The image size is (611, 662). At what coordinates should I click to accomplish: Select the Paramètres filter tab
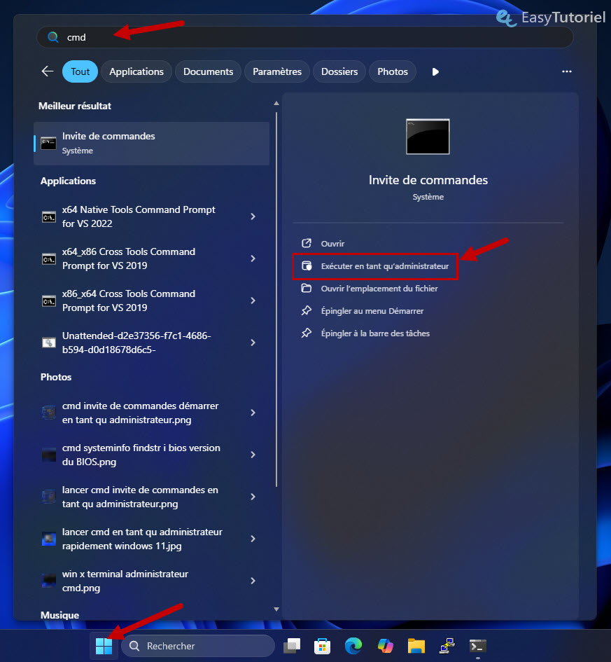tap(277, 71)
